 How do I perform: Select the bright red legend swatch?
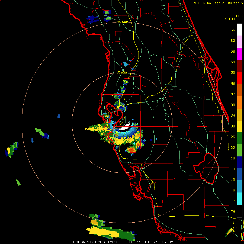[239, 78]
